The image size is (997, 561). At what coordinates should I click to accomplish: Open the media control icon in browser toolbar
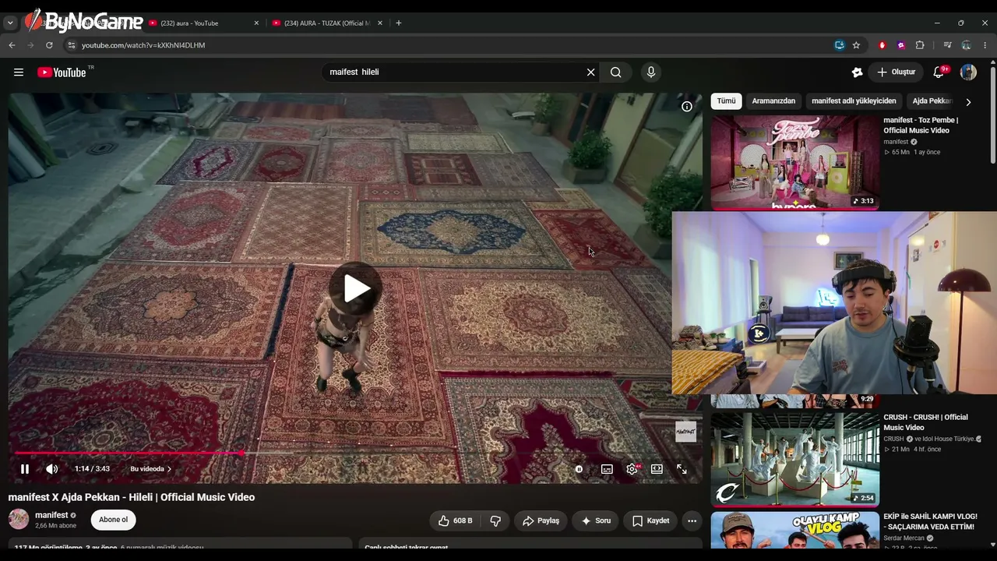click(x=947, y=45)
